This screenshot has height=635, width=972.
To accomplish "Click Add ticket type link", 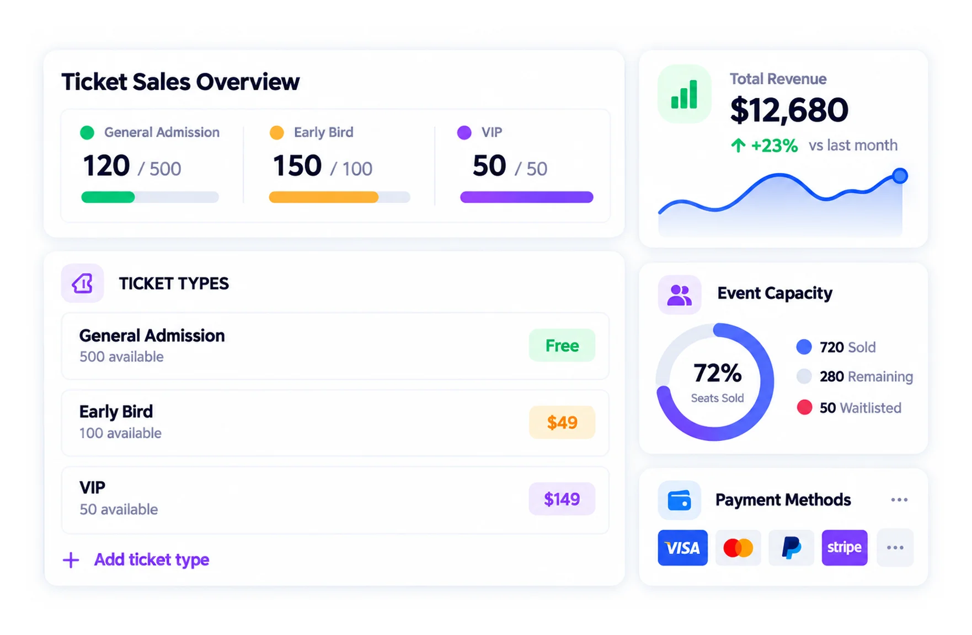I will point(152,560).
